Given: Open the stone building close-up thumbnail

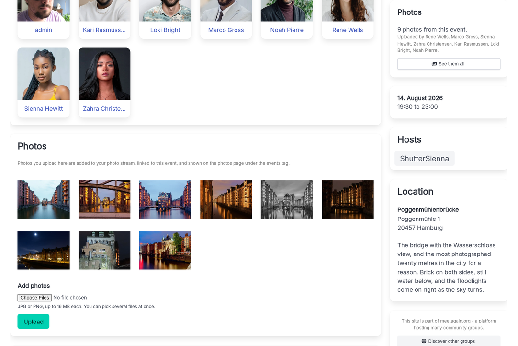Looking at the screenshot, I should 104,250.
